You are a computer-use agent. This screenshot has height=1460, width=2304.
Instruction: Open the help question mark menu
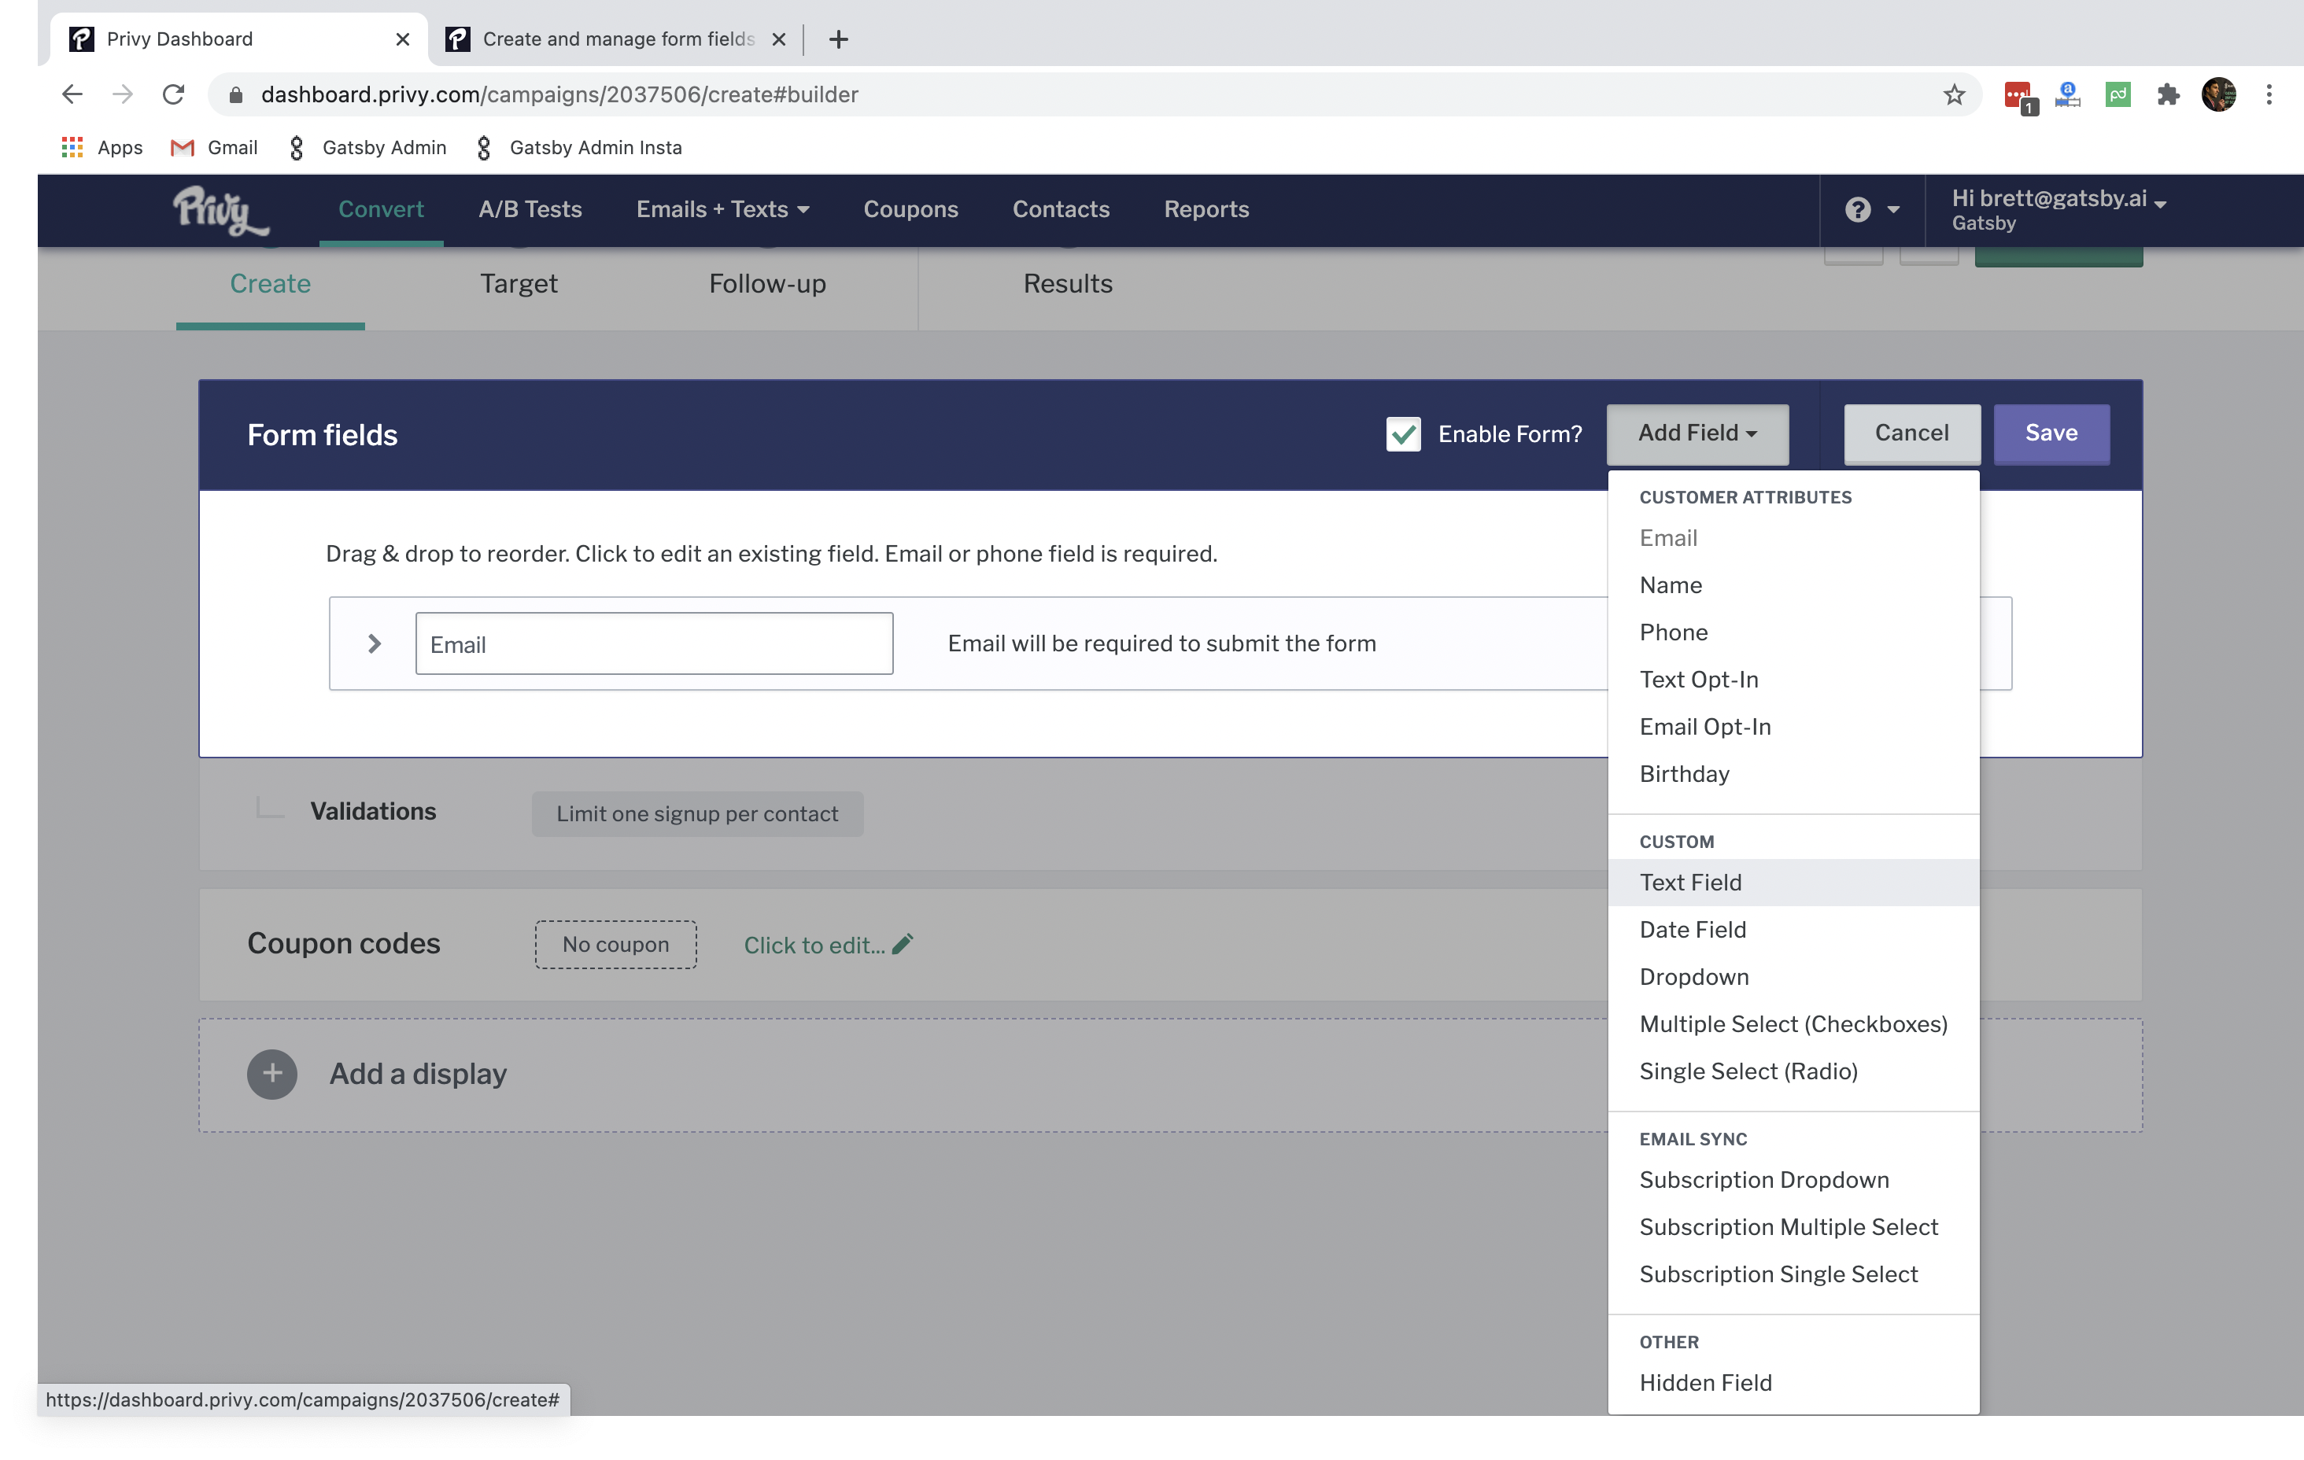(1871, 209)
